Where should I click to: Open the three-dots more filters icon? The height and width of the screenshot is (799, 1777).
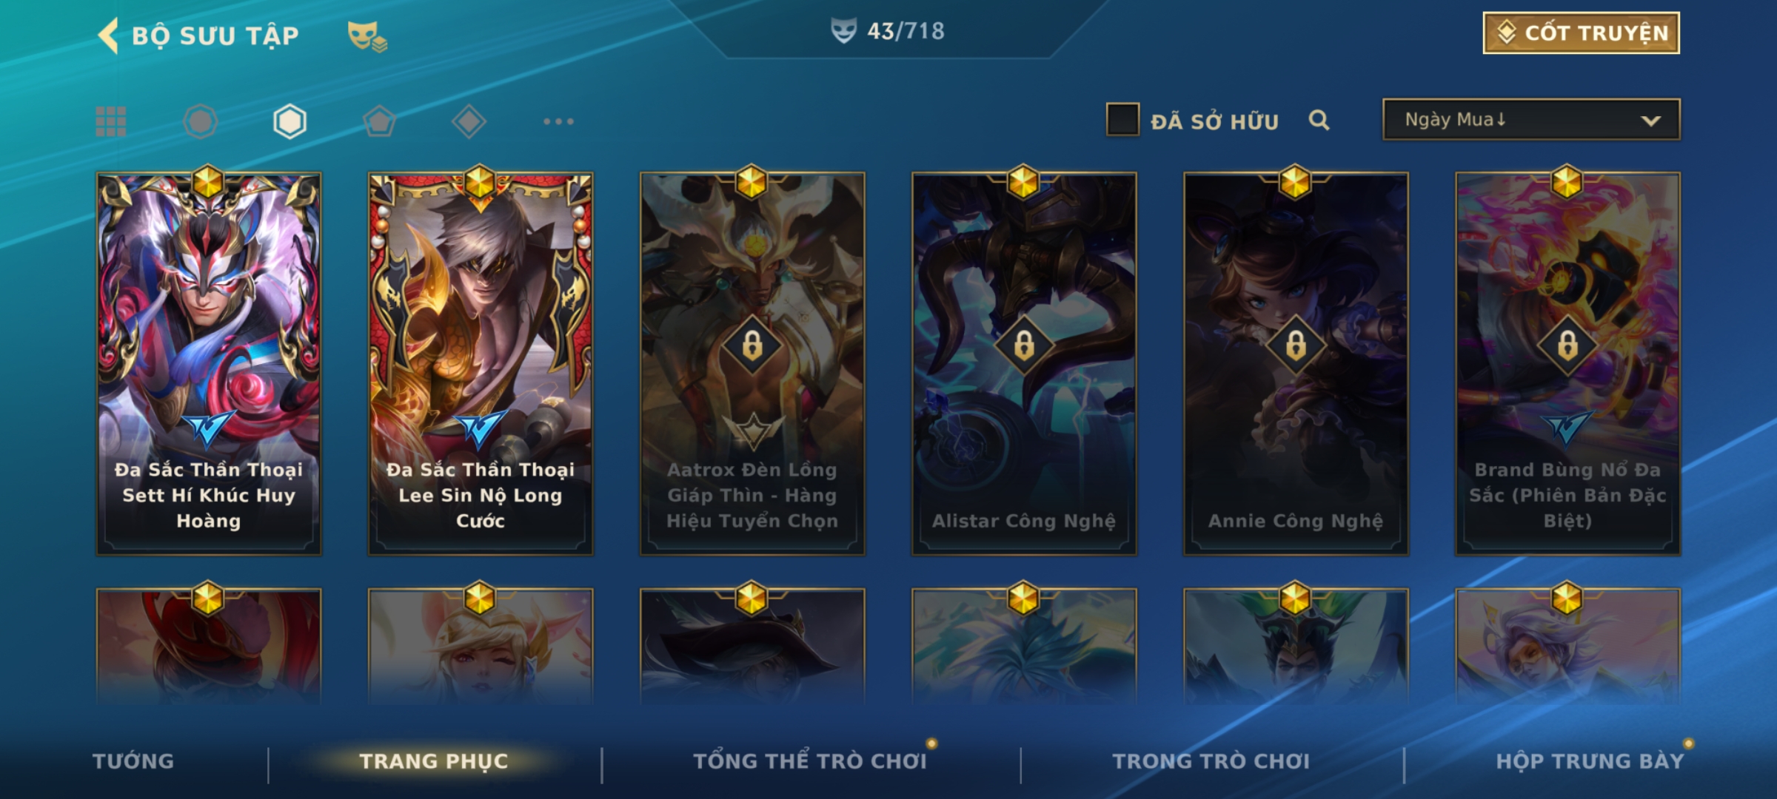[558, 121]
